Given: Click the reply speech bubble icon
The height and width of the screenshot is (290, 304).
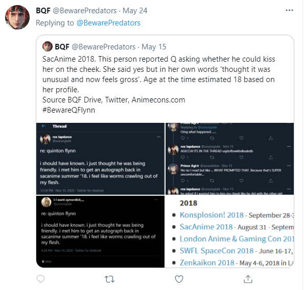Looking at the screenshot, I should [x=40, y=279].
